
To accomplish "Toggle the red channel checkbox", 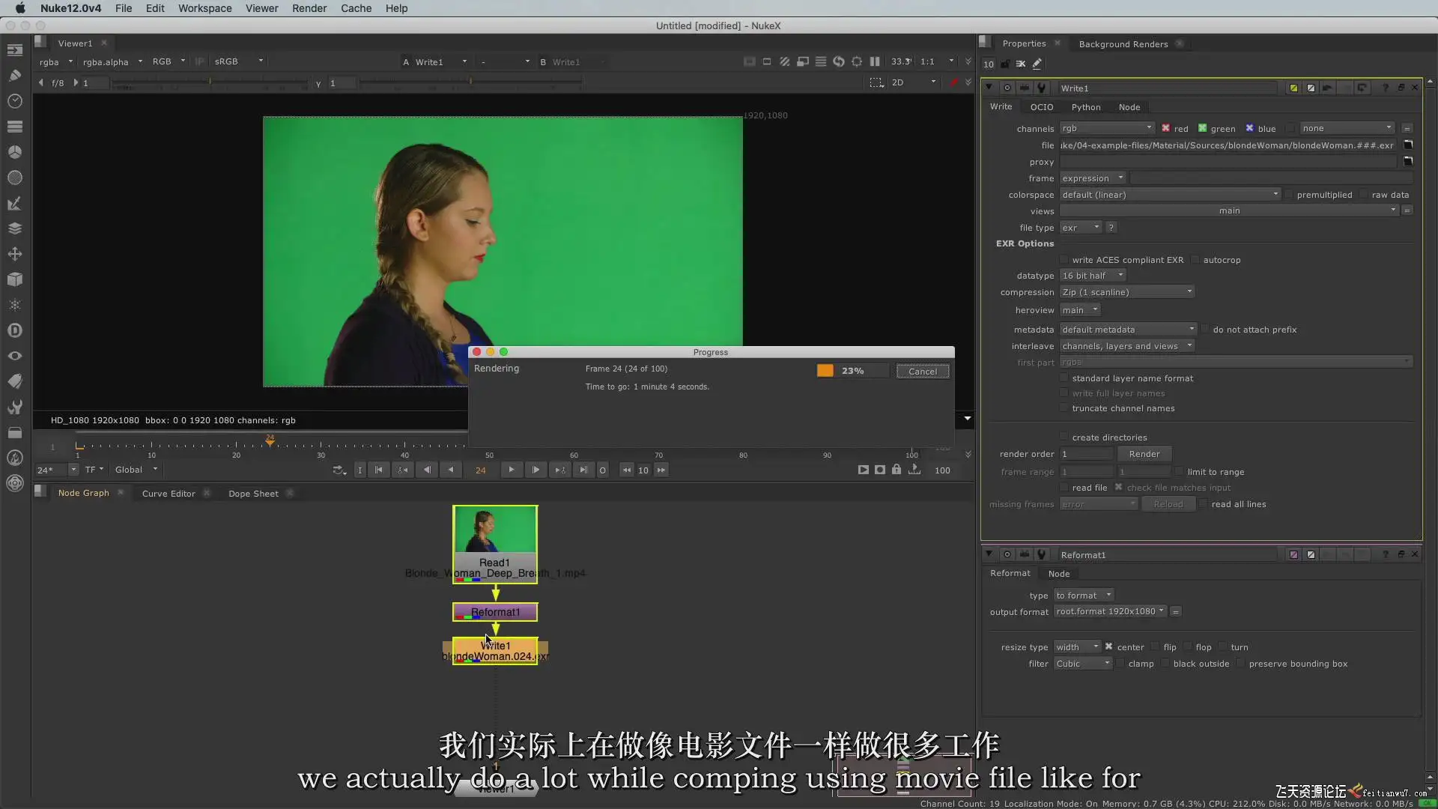I will coord(1165,128).
